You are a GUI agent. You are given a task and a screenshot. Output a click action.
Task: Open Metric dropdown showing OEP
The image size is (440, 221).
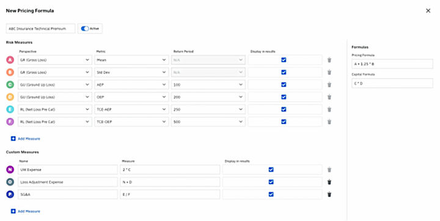point(131,96)
